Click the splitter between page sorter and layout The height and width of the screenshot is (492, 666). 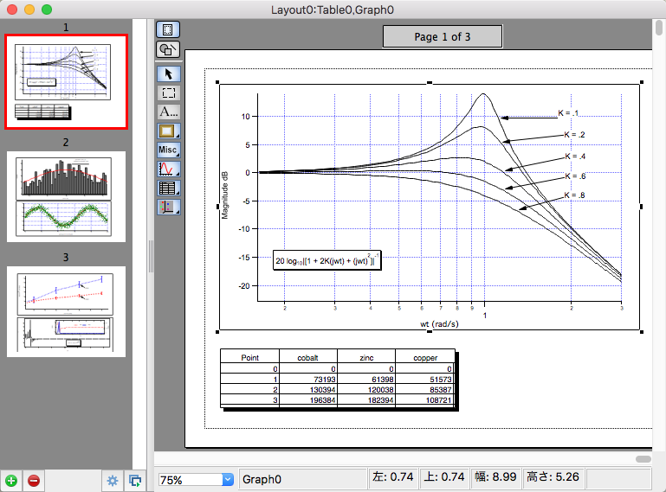pyautogui.click(x=151, y=256)
